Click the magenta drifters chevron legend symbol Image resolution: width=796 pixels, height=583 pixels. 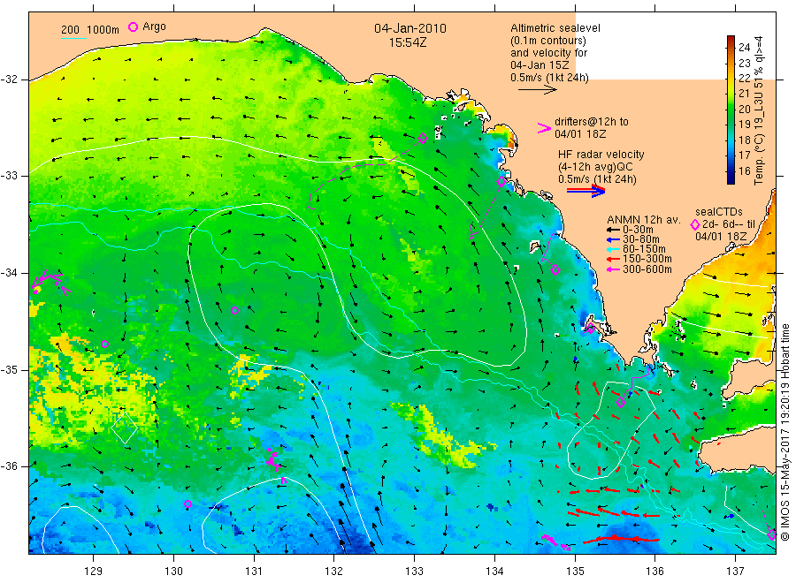(x=544, y=128)
